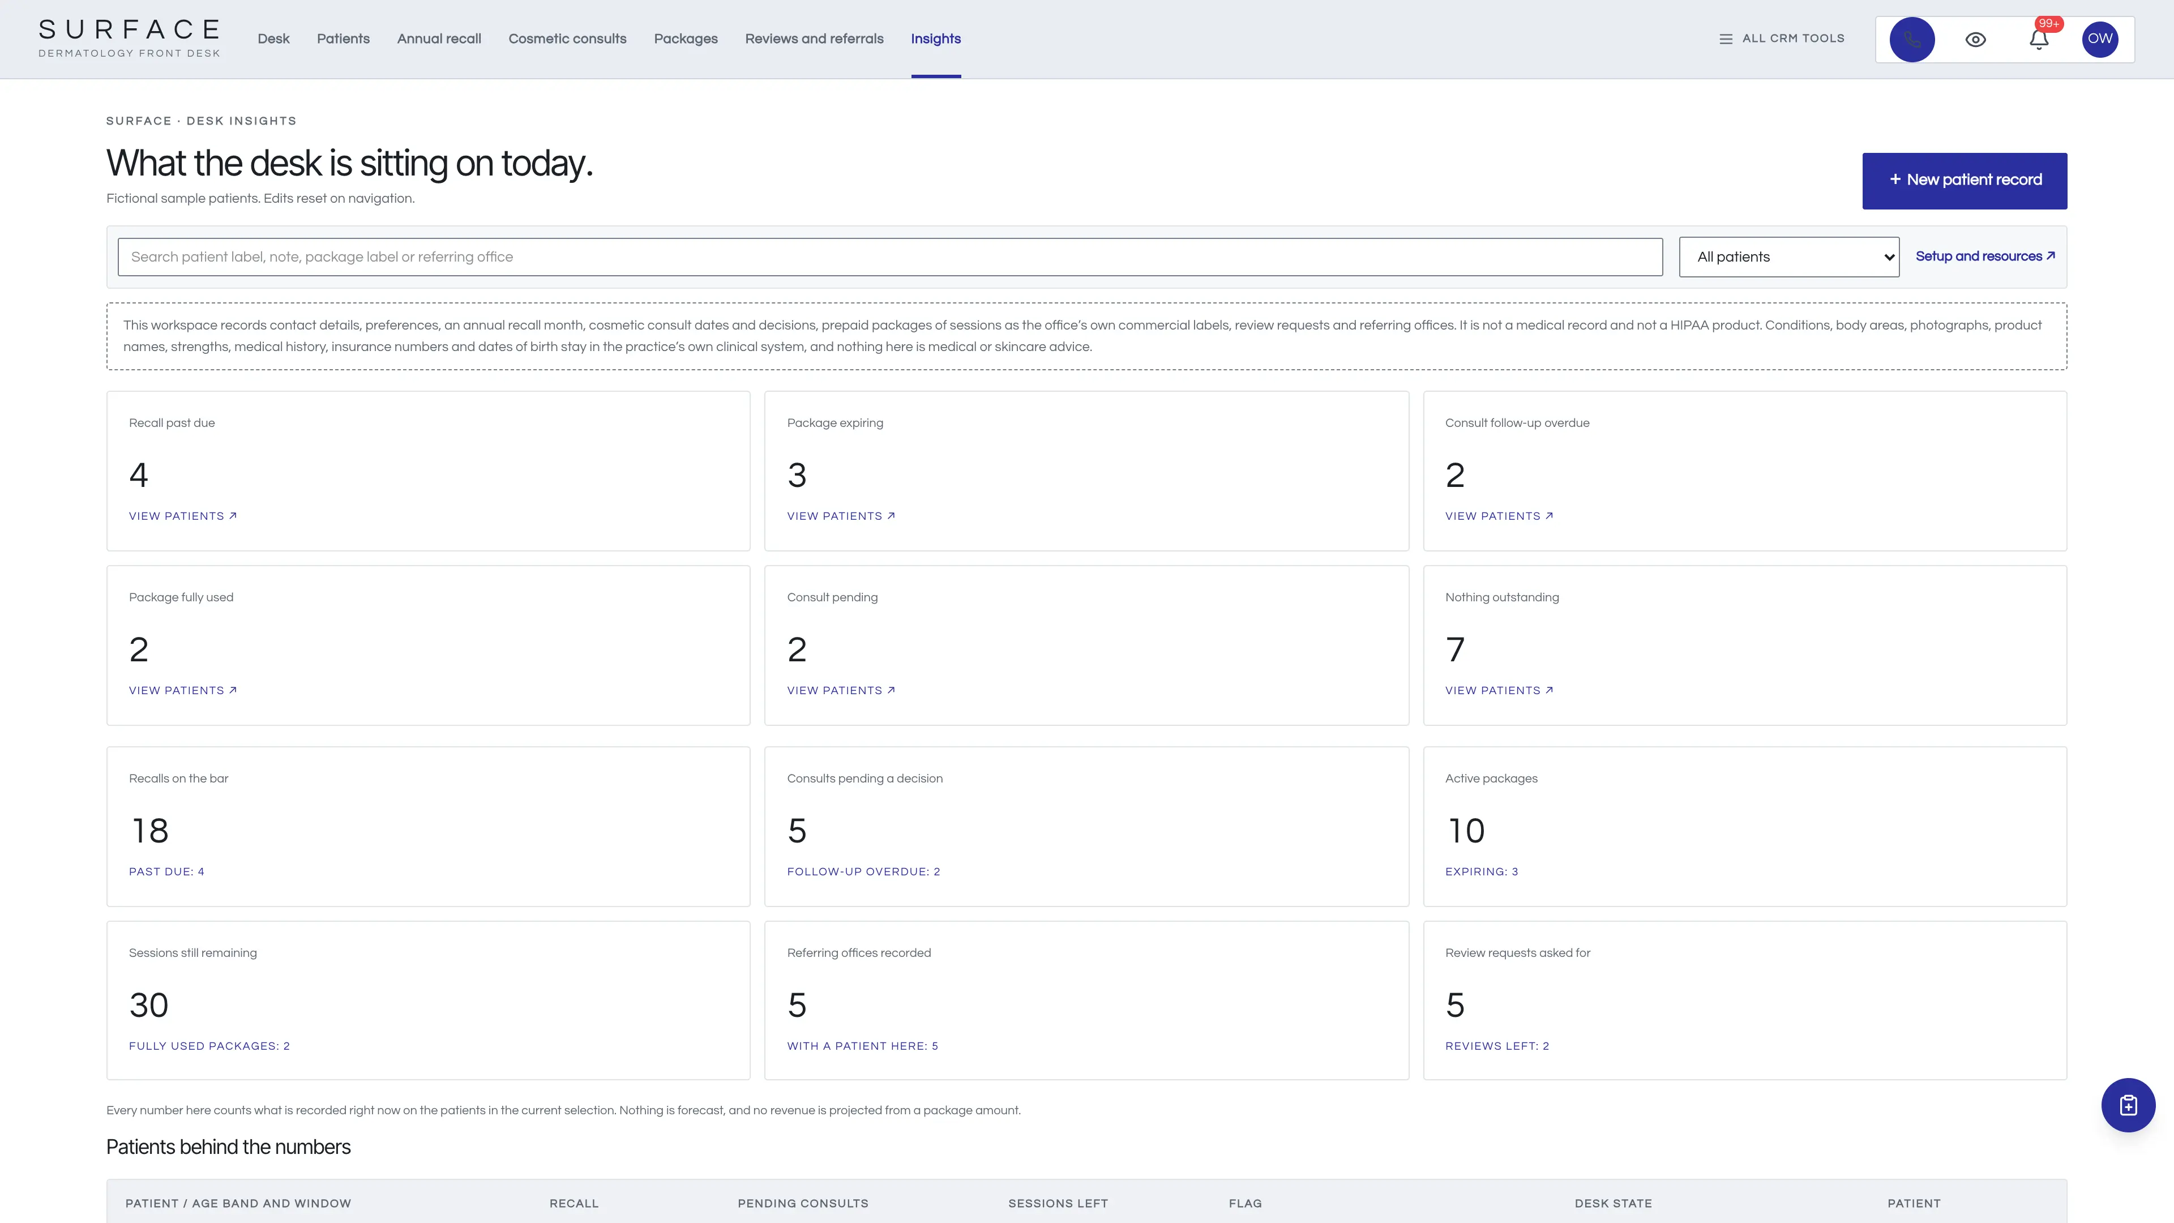The image size is (2174, 1223).
Task: Open the Setup and resources link
Action: [1985, 256]
